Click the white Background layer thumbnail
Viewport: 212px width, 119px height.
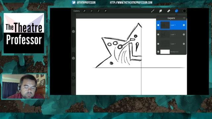165,52
